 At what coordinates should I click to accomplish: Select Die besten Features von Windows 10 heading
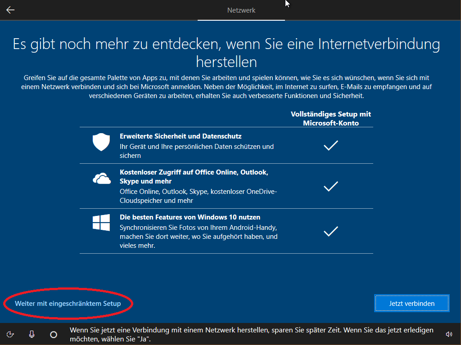(190, 217)
